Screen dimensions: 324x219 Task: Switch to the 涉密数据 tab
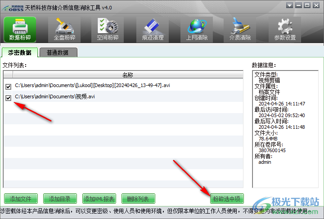pos(20,53)
